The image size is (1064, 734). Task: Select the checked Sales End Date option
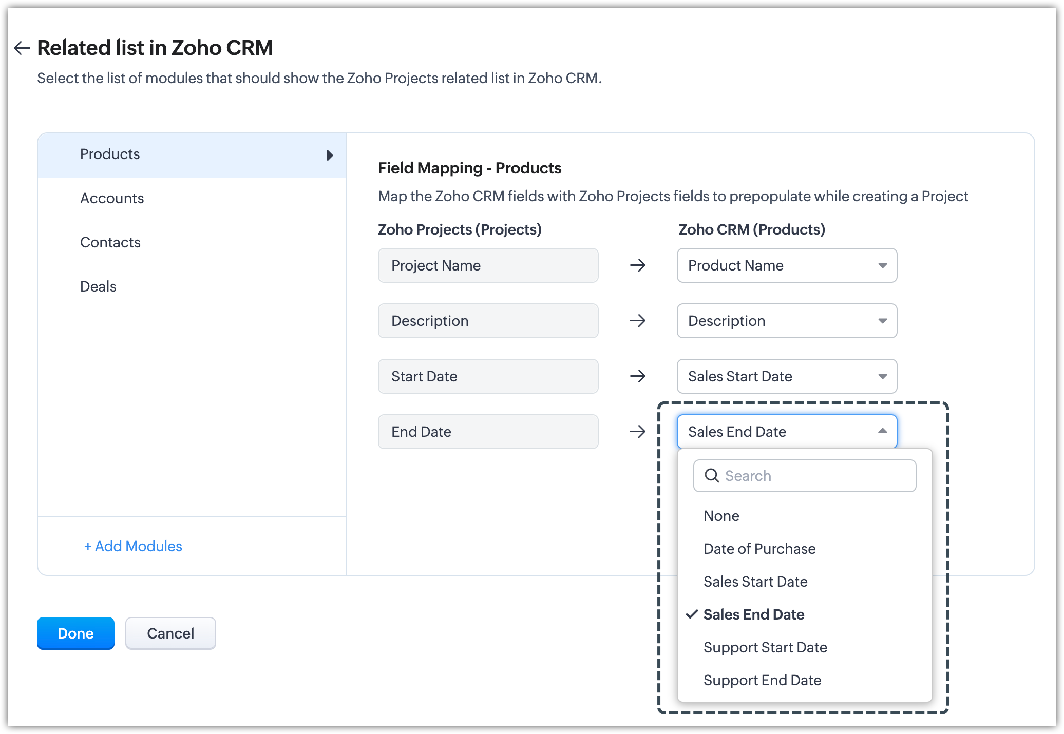pos(754,614)
